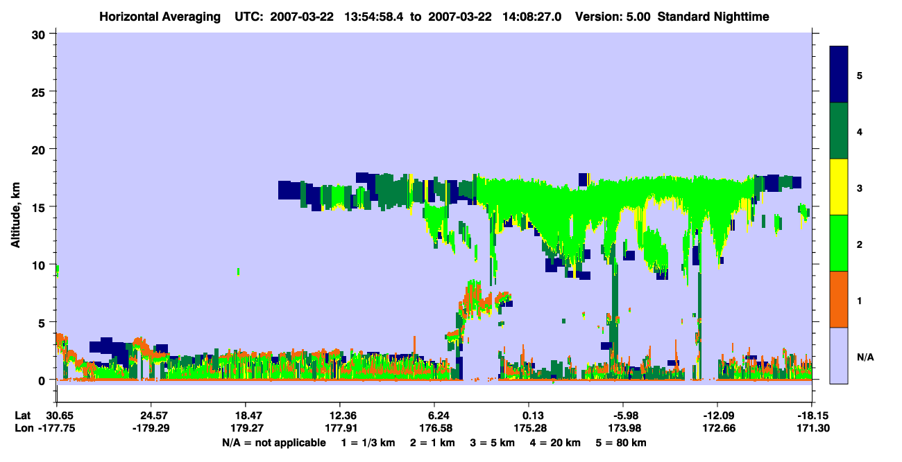Click legend entry '4 = 20 km'
The height and width of the screenshot is (462, 902).
click(x=554, y=443)
